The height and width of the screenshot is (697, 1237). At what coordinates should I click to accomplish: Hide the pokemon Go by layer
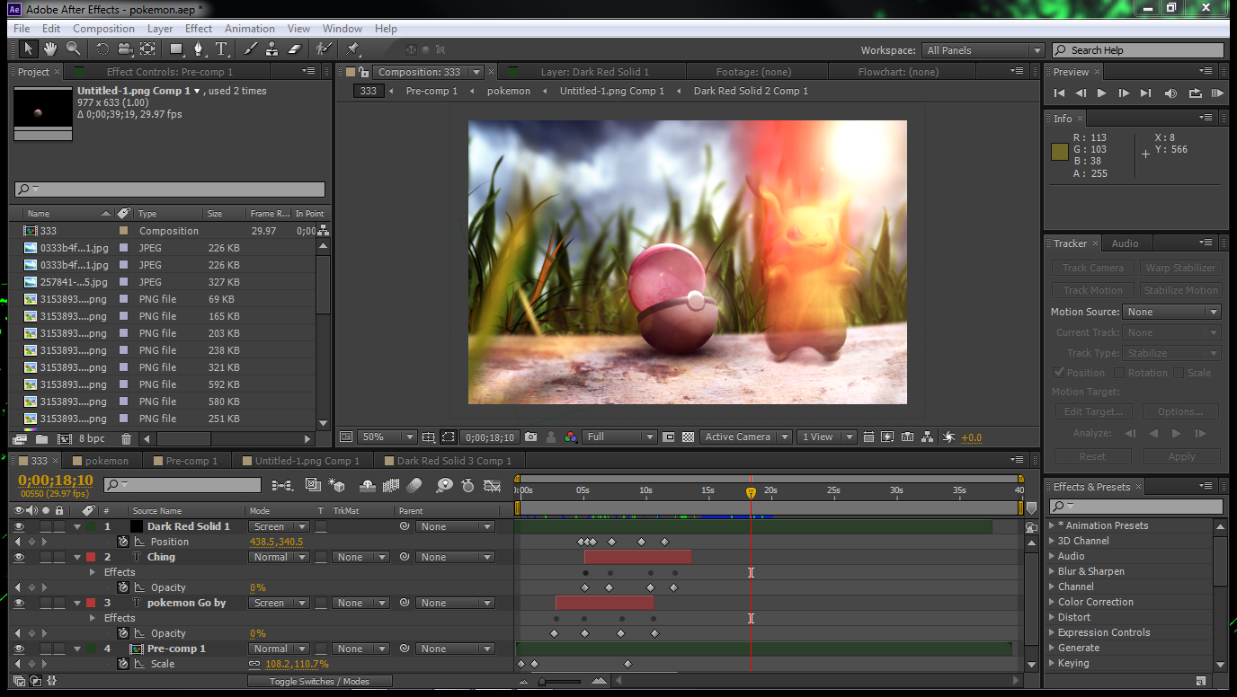19,603
